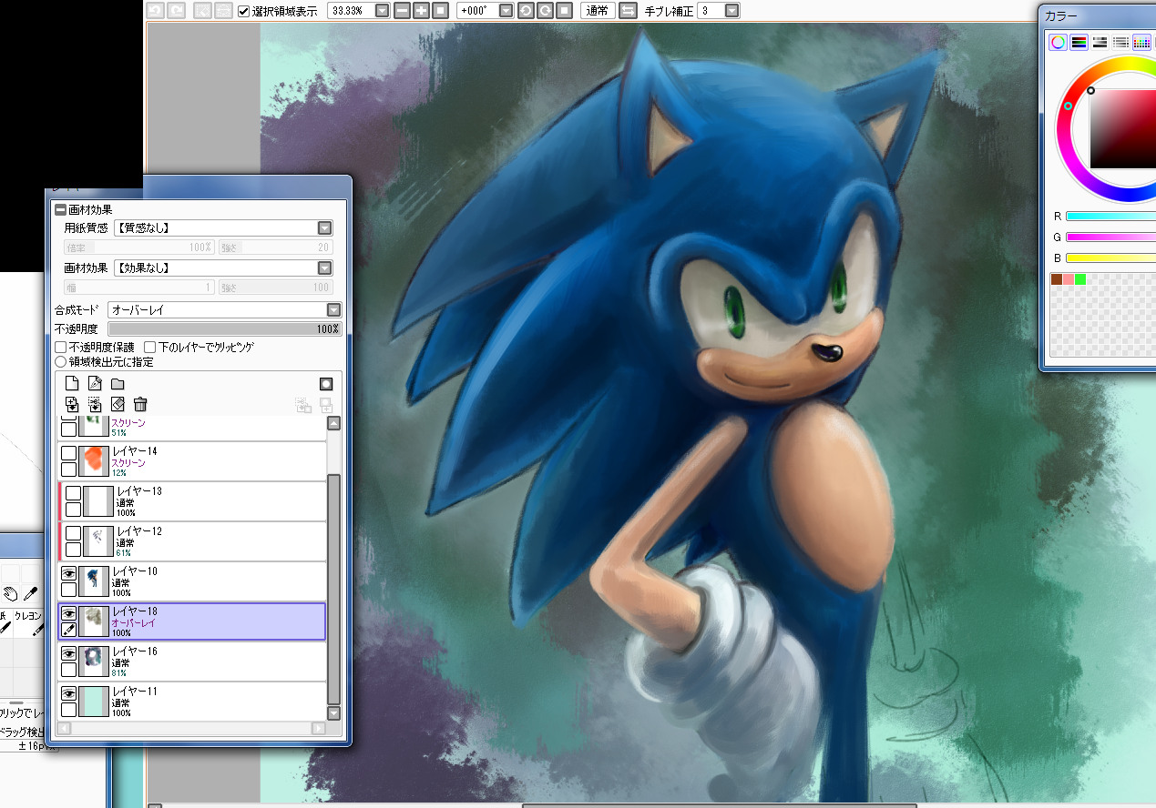1156x808 pixels.
Task: Click the layer mask button
Action: (325, 384)
